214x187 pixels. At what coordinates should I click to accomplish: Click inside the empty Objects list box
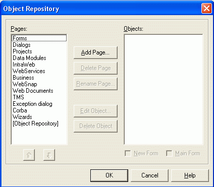(164, 89)
